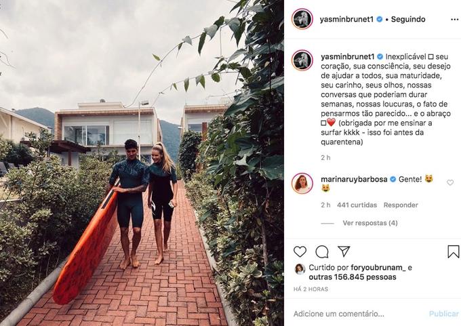
Task: Click the surfers photo in the post
Action: (x=142, y=163)
